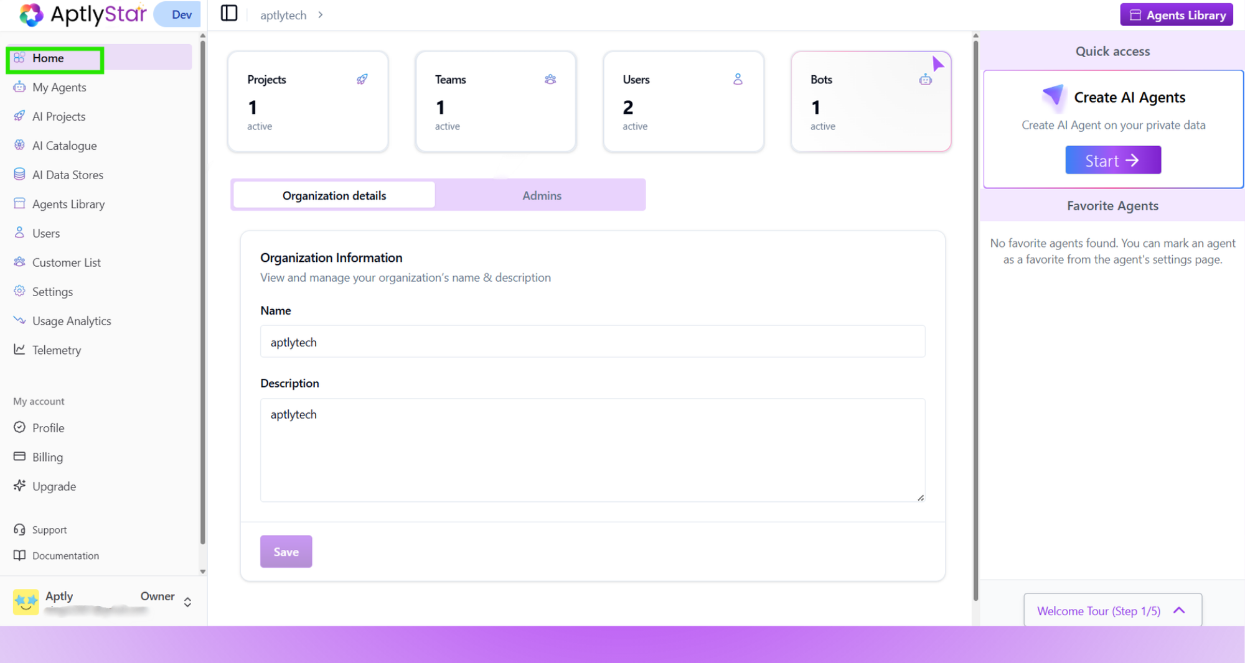Open the AI Catalogue section
Viewport: 1245px width, 663px height.
point(62,145)
